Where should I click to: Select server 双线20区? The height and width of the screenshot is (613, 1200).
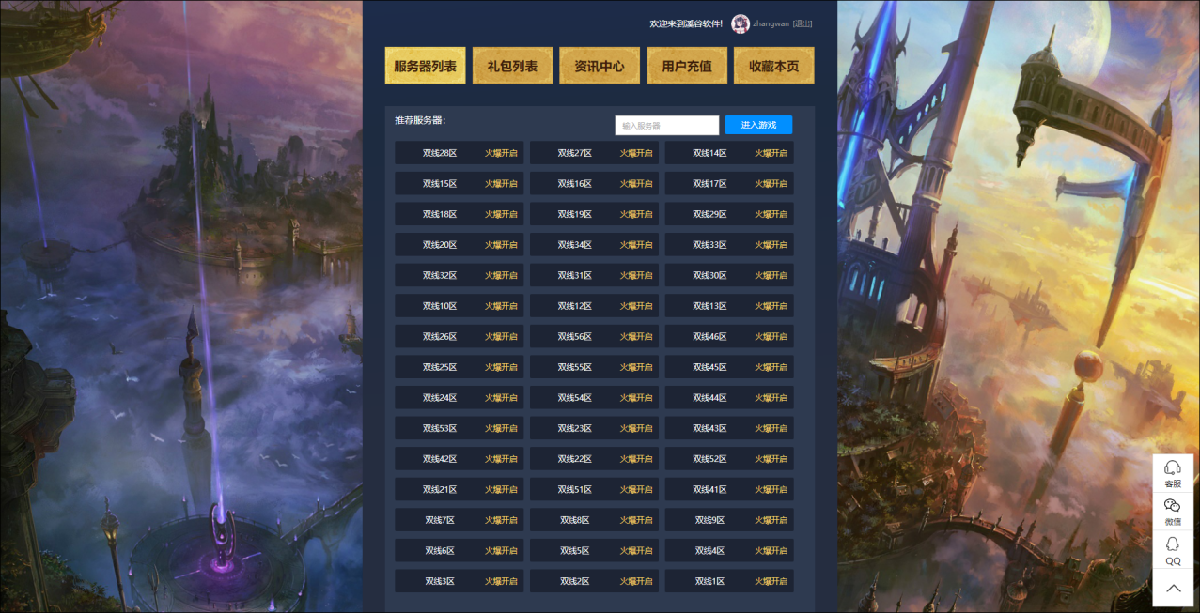(x=460, y=244)
